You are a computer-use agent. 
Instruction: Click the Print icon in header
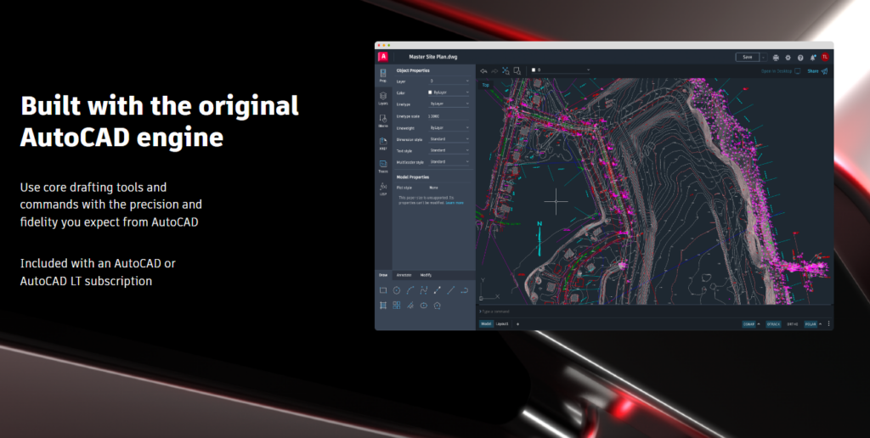coord(776,57)
